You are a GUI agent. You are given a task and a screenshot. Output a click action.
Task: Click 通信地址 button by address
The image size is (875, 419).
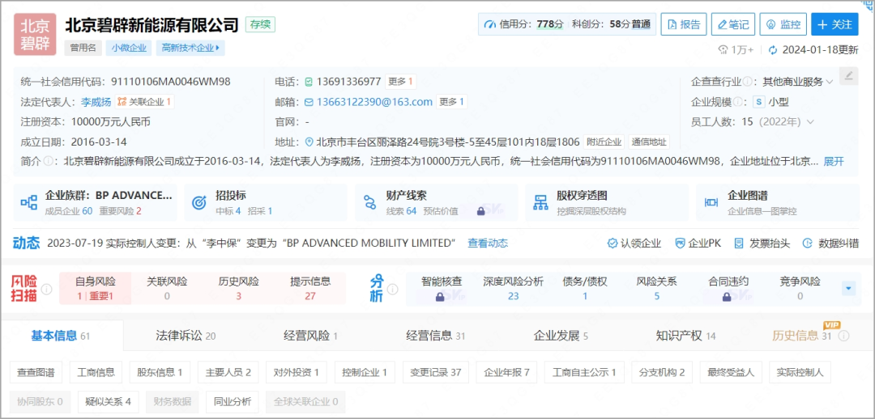(x=649, y=142)
